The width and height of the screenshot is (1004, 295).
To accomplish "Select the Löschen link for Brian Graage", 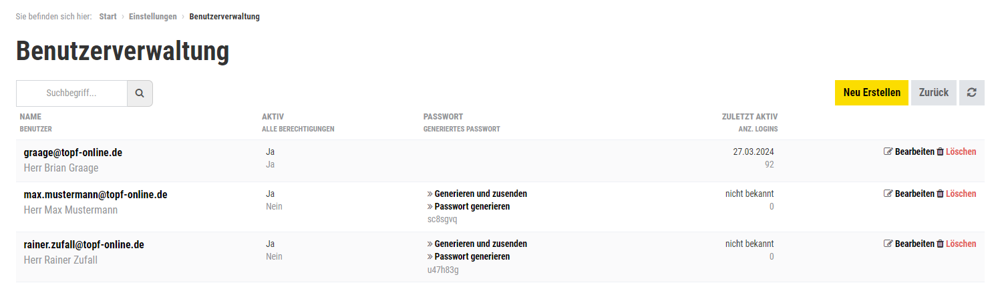I will [x=961, y=152].
